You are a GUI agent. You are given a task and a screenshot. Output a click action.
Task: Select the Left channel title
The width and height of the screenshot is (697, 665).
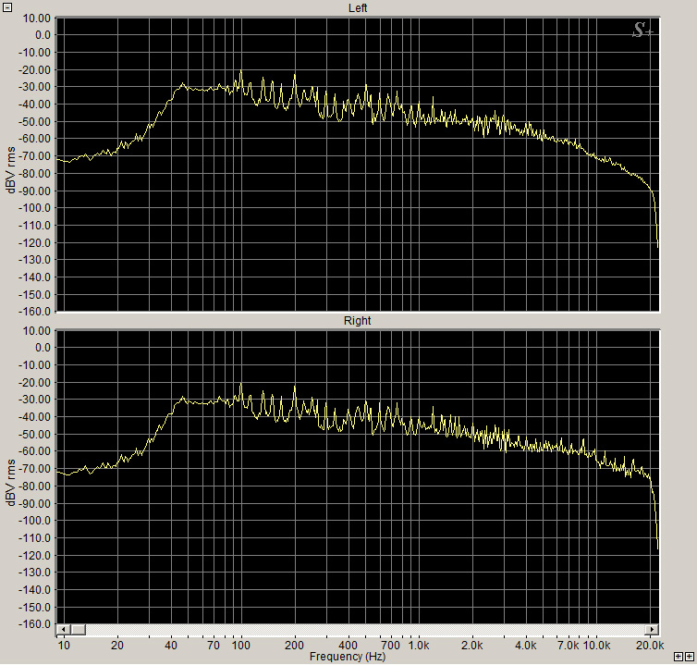coord(358,8)
